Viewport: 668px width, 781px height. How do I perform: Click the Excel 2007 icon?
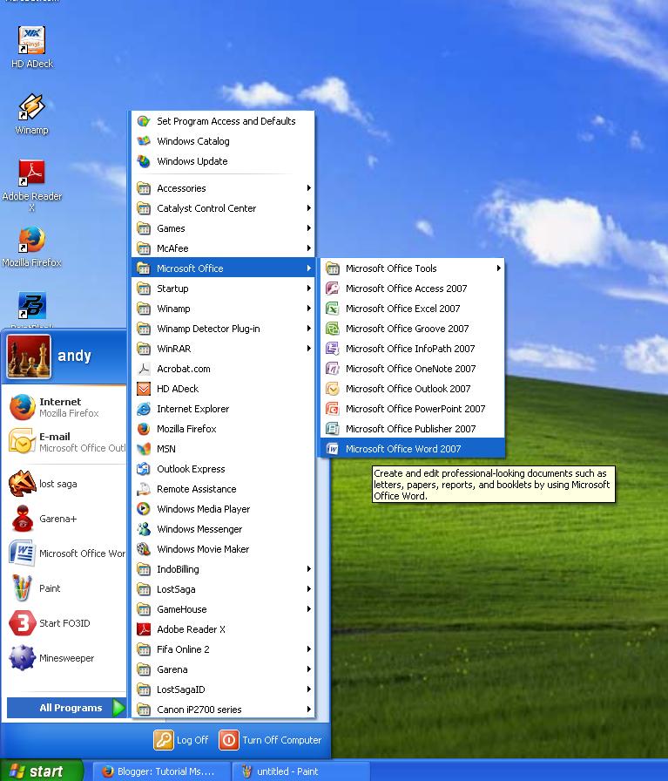tap(332, 309)
